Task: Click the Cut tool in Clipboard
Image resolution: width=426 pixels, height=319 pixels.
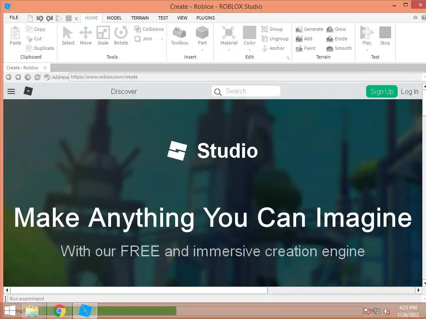Action: (34, 39)
